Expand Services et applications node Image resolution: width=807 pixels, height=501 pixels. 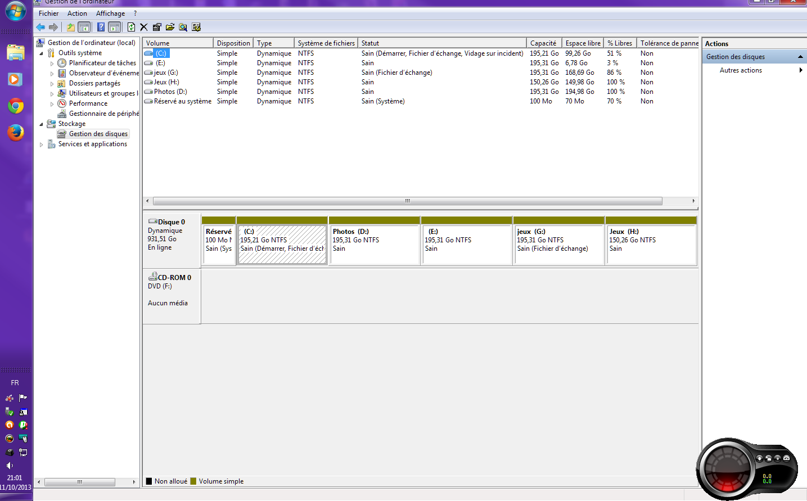tap(41, 145)
